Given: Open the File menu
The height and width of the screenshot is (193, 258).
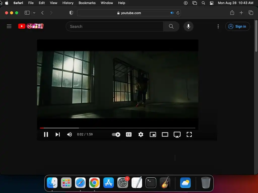Looking at the screenshot, I should [31, 3].
